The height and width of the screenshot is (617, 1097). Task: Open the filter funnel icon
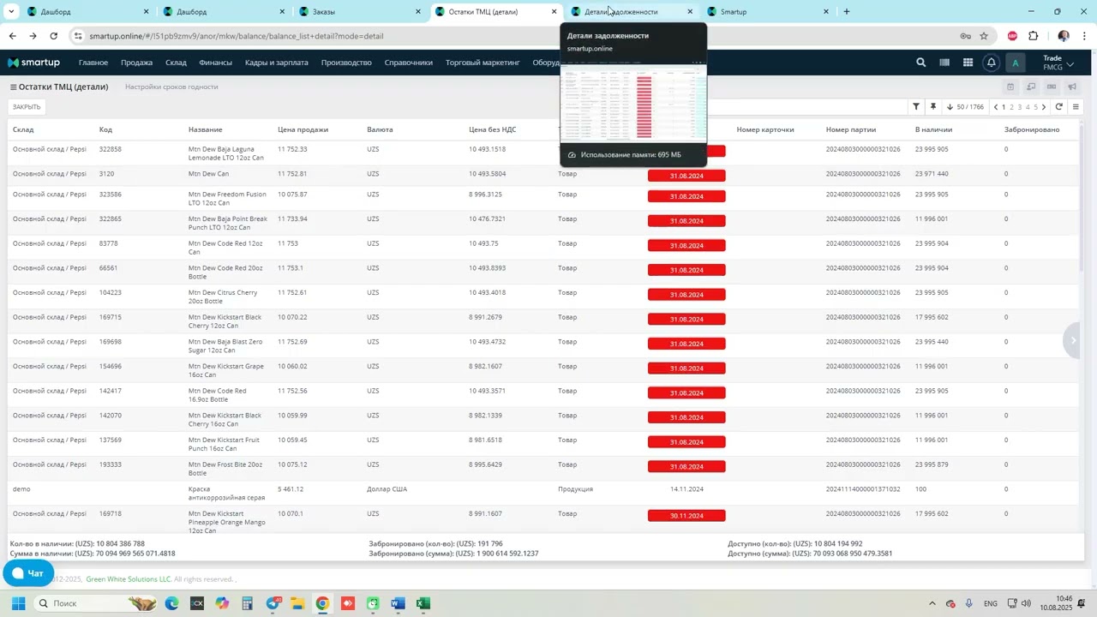click(916, 107)
